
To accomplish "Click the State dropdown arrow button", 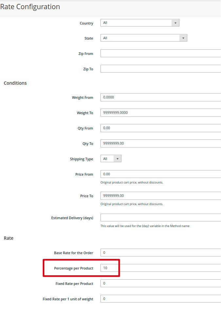I will [183, 38].
